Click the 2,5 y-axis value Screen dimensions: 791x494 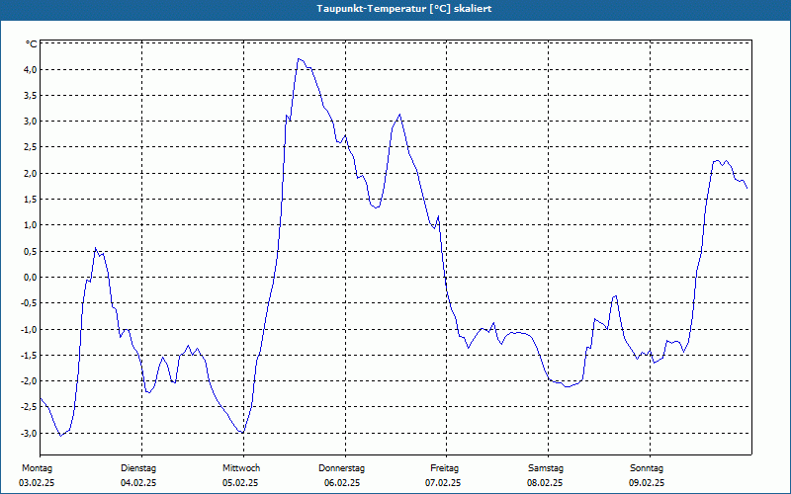click(x=31, y=147)
